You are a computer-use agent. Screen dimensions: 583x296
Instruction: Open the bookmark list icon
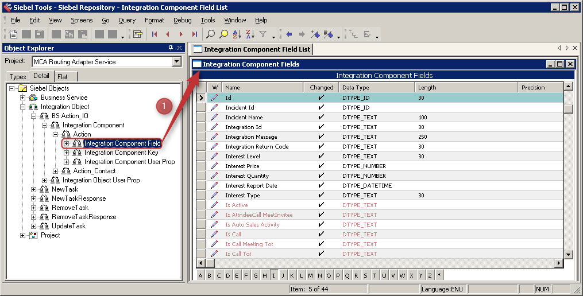(329, 34)
